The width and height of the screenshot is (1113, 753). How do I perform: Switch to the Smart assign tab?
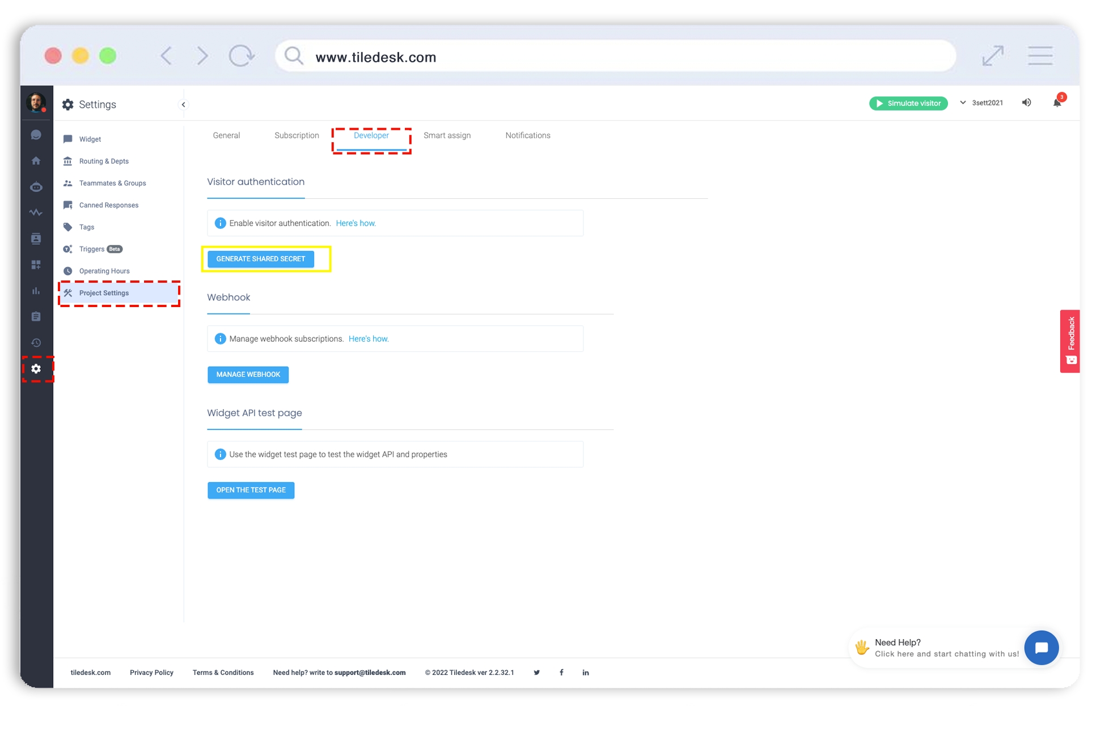point(447,135)
